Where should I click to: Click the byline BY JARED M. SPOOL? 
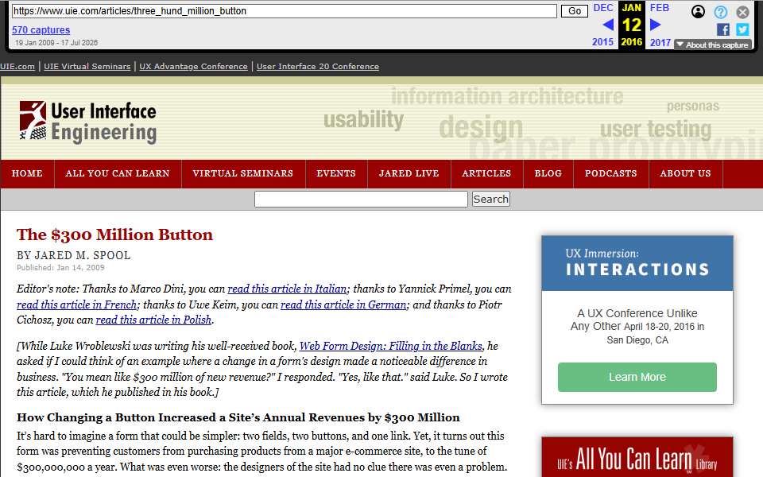[x=73, y=255]
